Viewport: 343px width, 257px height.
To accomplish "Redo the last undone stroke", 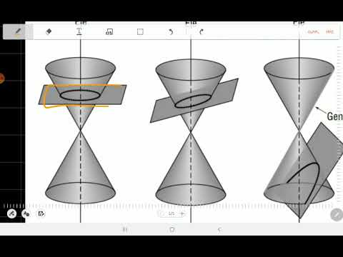I will point(202,31).
